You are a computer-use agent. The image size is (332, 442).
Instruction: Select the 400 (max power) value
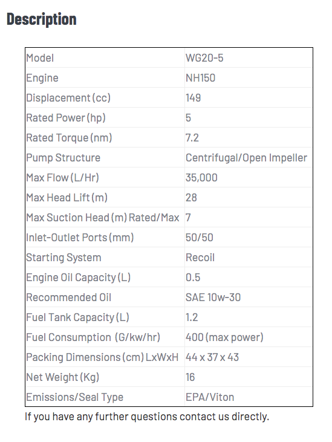pos(224,337)
